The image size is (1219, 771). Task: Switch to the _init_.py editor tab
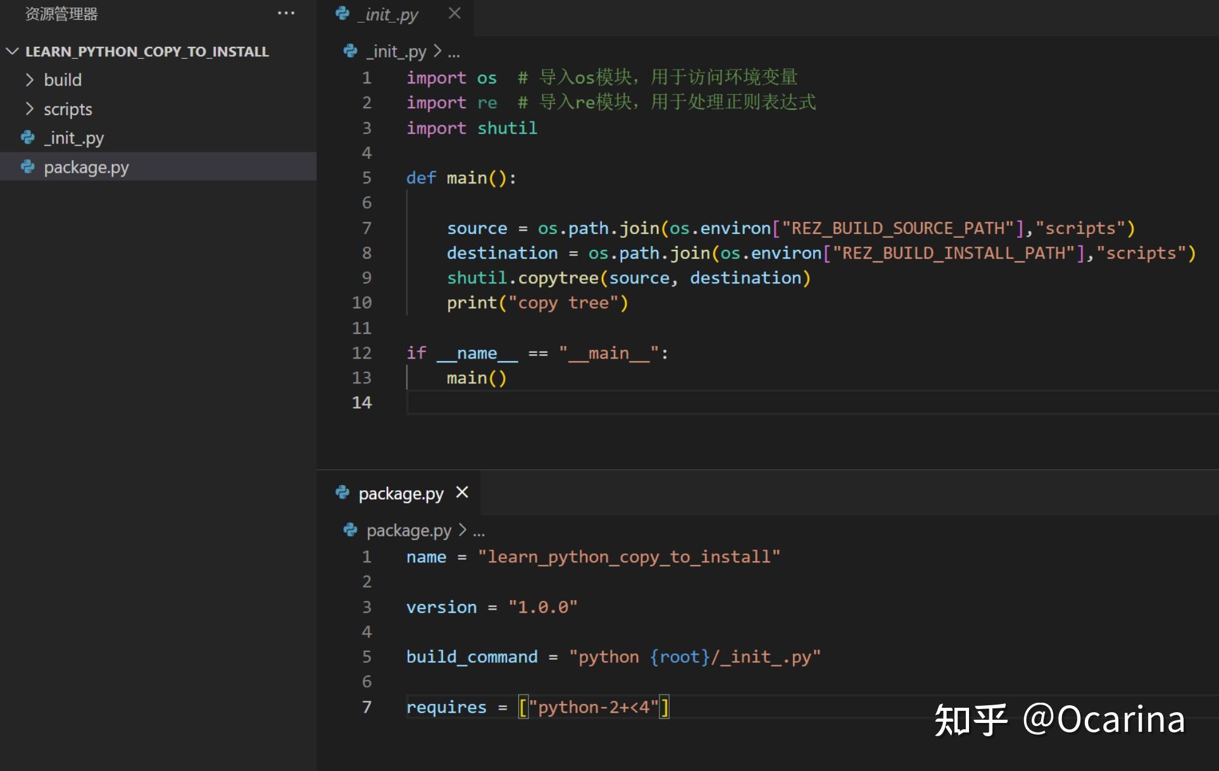pyautogui.click(x=387, y=14)
